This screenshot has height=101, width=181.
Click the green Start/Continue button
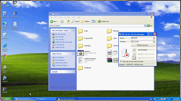134,50
